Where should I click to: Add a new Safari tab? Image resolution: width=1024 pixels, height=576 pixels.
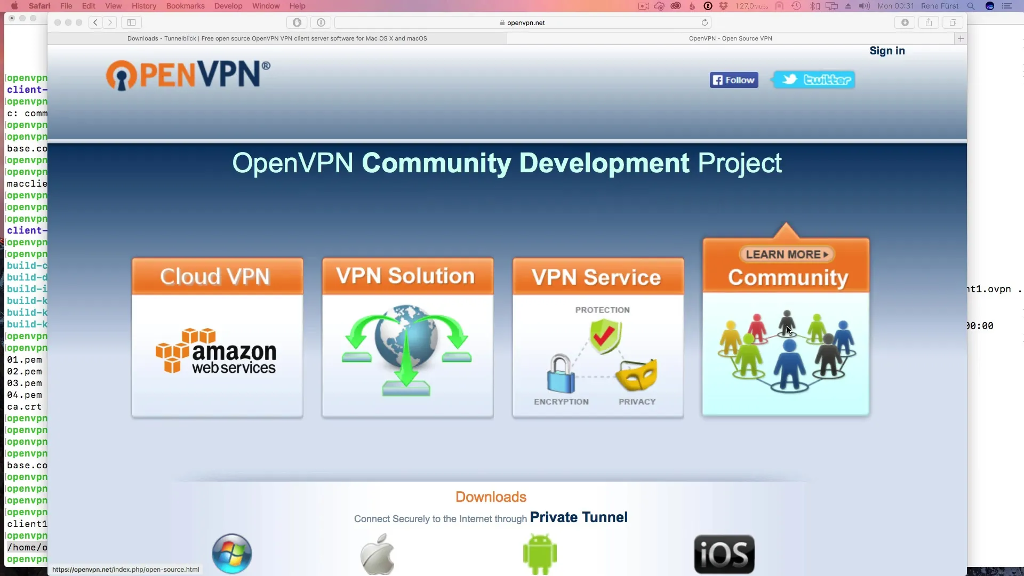[x=961, y=38]
